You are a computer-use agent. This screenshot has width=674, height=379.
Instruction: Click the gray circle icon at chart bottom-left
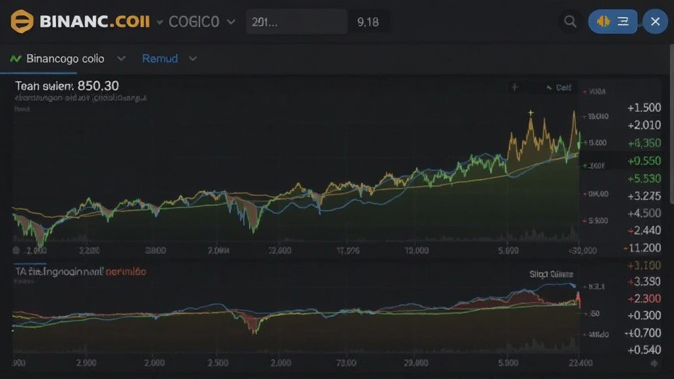click(16, 250)
